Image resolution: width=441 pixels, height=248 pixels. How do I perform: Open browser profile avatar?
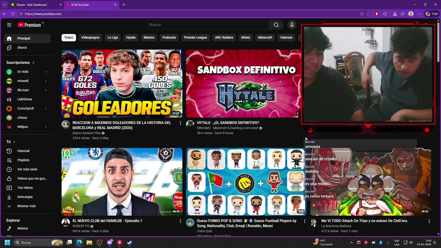pos(411,14)
